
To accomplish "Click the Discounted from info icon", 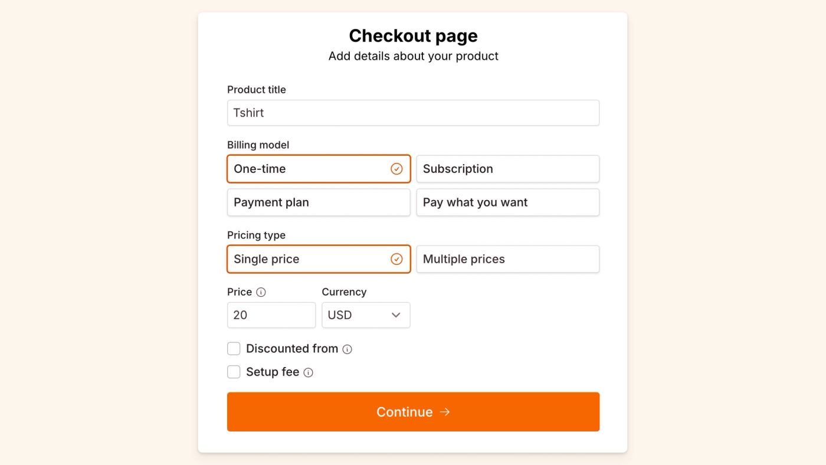I will pos(348,349).
